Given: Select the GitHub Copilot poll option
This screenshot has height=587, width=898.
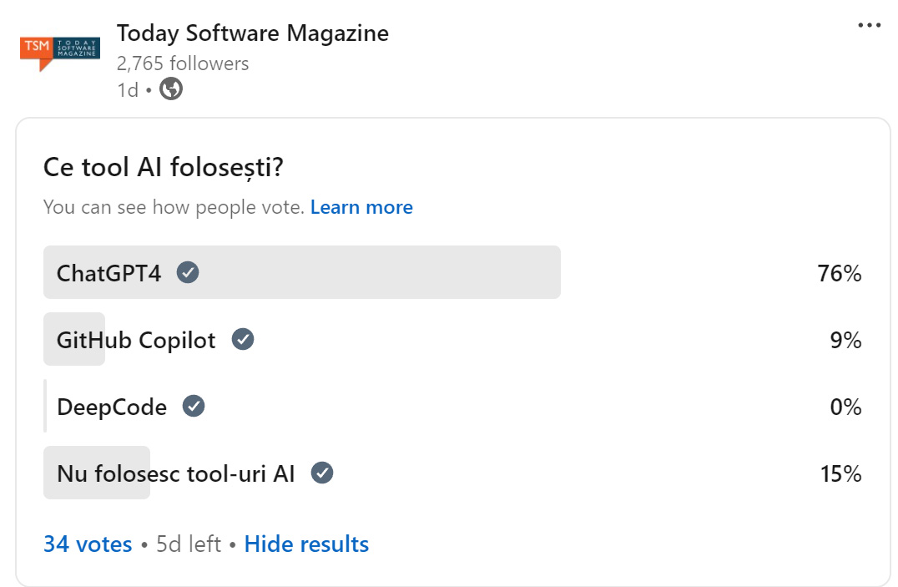Looking at the screenshot, I should point(136,340).
